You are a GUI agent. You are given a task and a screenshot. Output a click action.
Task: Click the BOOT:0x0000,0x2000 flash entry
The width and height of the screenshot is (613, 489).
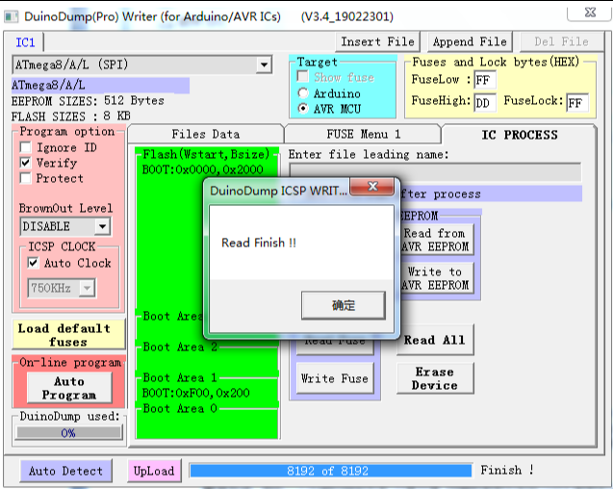pyautogui.click(x=202, y=169)
